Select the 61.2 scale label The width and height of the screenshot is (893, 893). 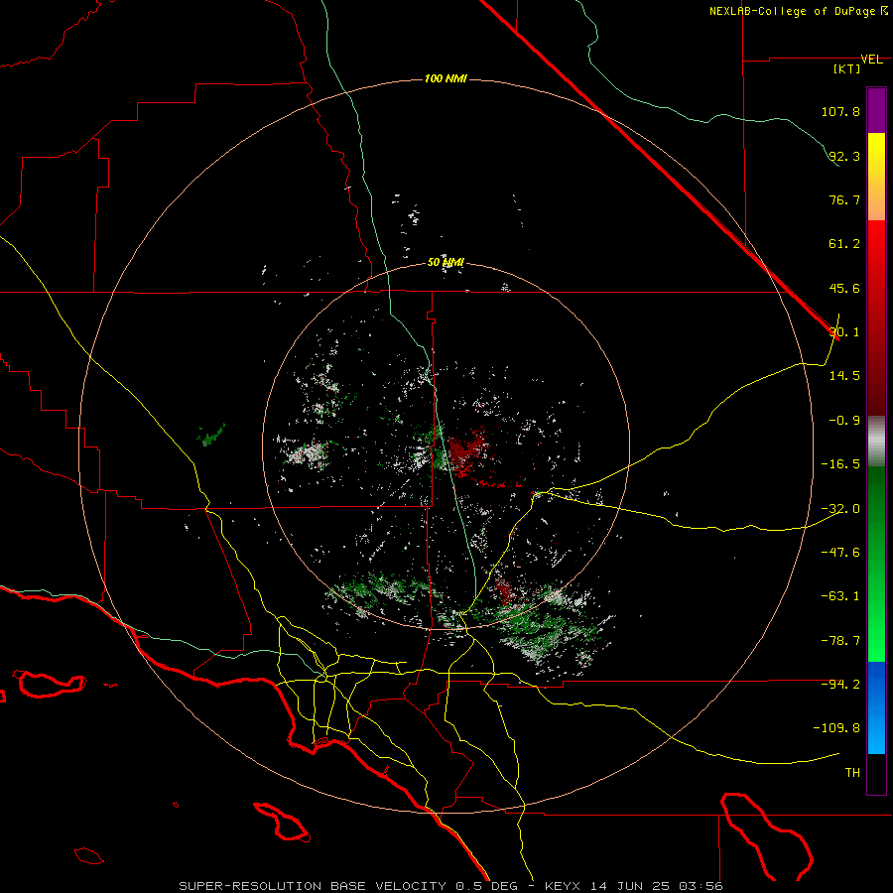pos(844,244)
